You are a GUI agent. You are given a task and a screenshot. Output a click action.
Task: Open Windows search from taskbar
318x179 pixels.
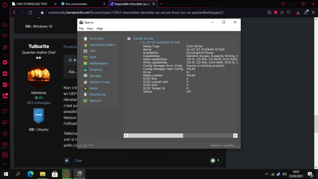coord(18,174)
